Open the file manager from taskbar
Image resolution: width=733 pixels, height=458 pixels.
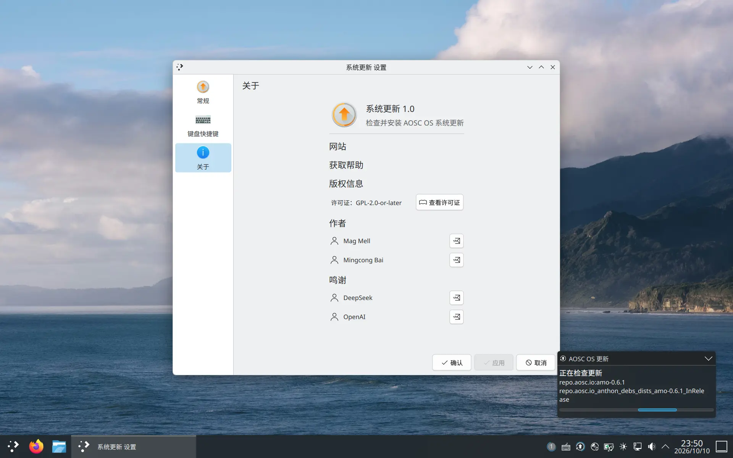(x=59, y=446)
